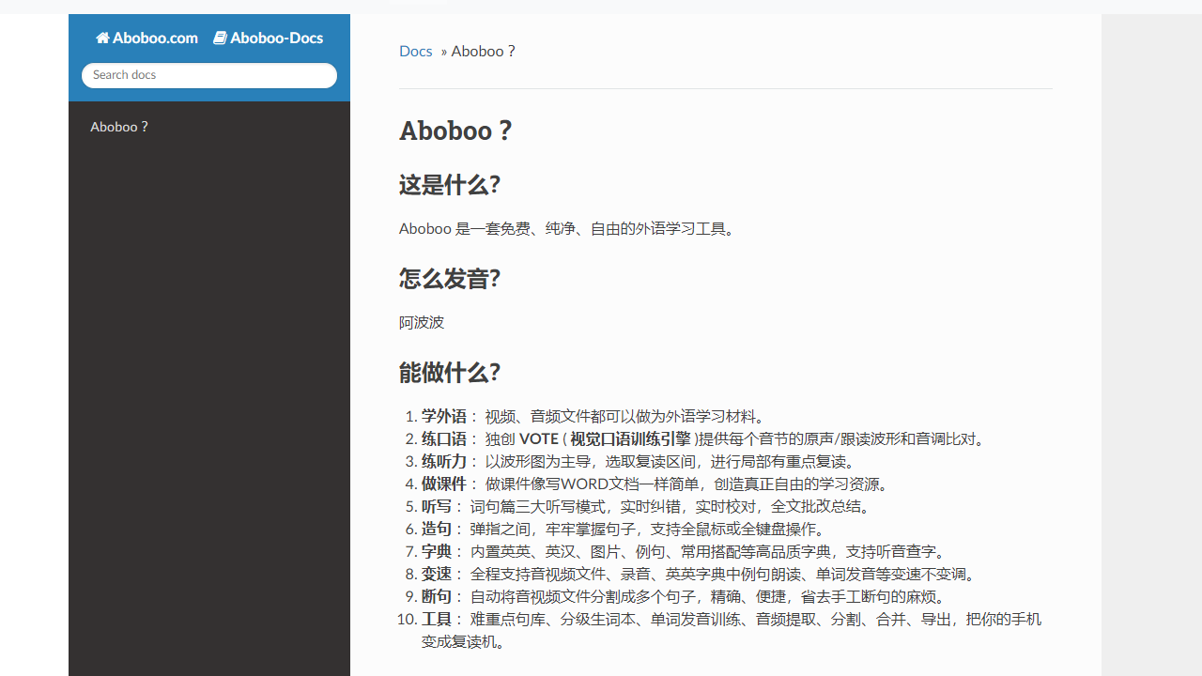Click the '阿波波' pronunciation text
Viewport: 1202px width, 676px height.
point(422,322)
